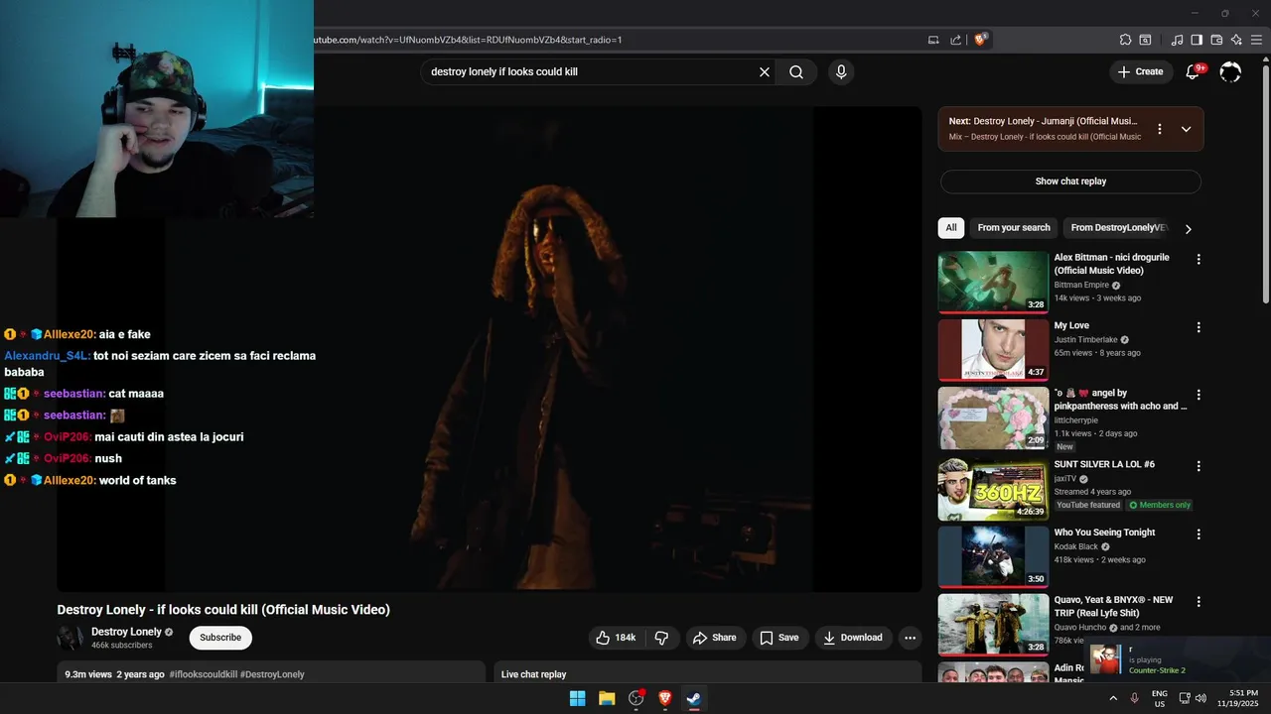Open the browser extensions puzzle icon
The height and width of the screenshot is (714, 1271).
[1125, 40]
